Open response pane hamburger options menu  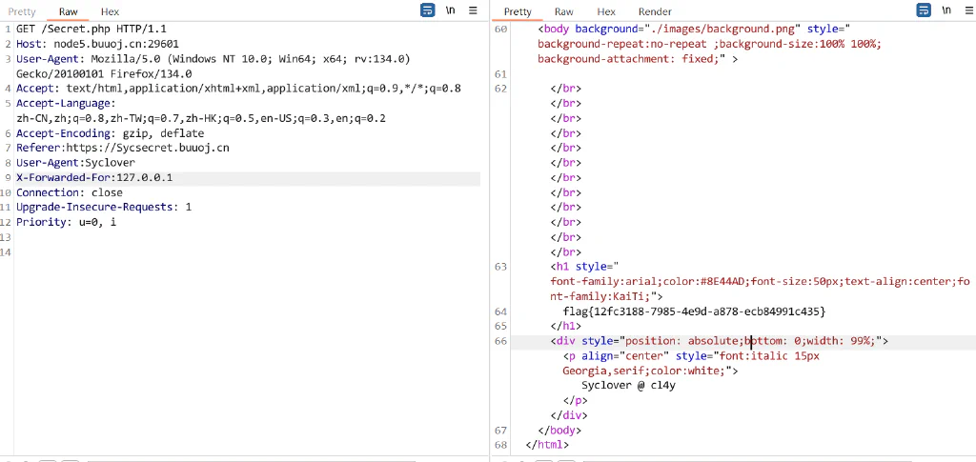[x=968, y=10]
